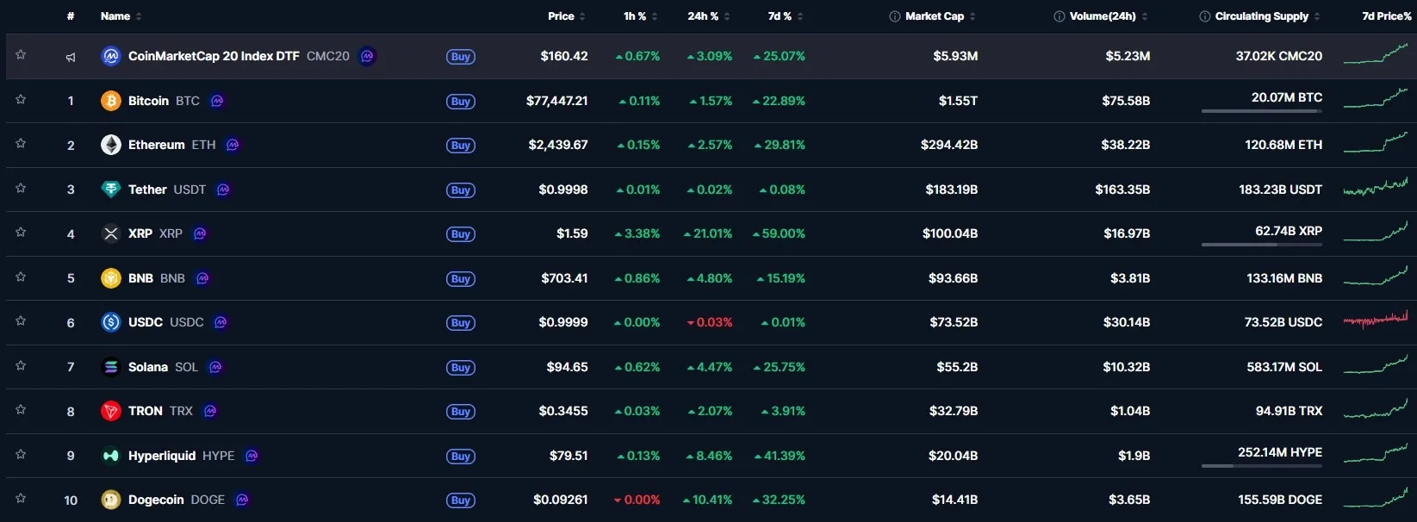Click the purple badge icon next to BTC
The height and width of the screenshot is (522, 1417).
(217, 101)
